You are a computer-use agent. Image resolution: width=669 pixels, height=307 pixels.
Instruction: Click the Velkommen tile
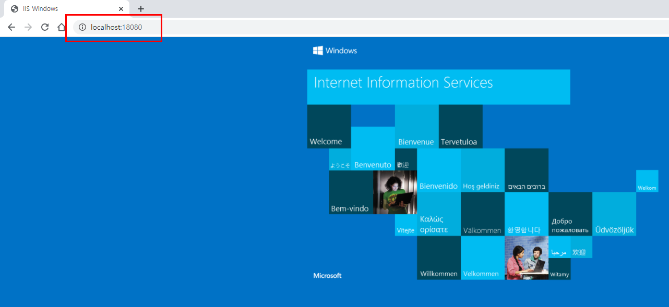point(482,258)
